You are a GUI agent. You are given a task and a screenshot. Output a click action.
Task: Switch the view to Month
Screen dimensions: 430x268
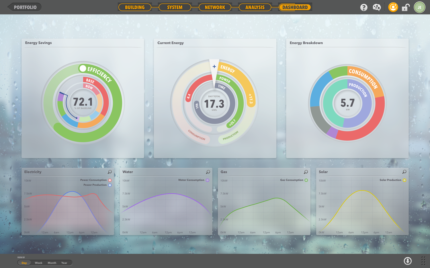tap(52, 263)
